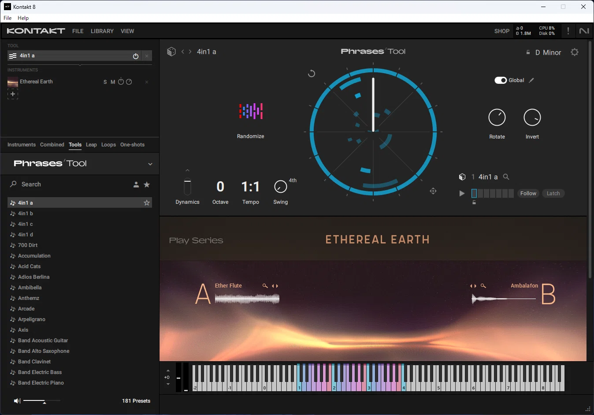Enable Follow mode
This screenshot has width=594, height=415.
click(x=528, y=193)
